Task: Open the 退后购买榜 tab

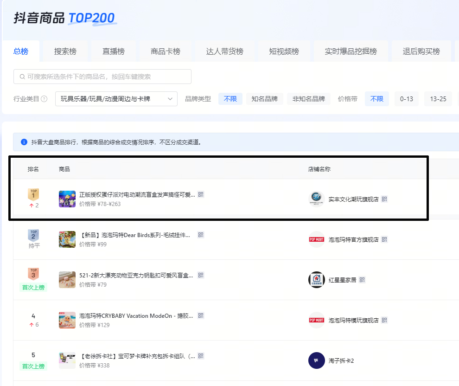Action: (421, 51)
